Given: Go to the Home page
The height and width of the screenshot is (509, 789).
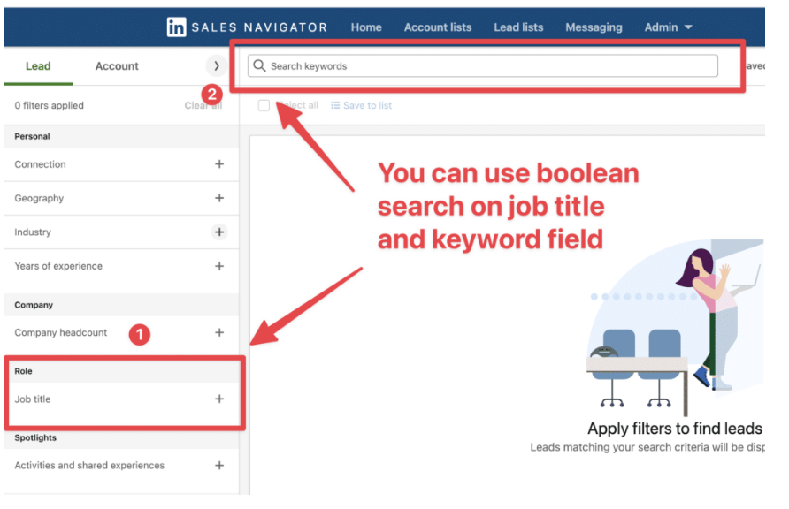Looking at the screenshot, I should 366,27.
